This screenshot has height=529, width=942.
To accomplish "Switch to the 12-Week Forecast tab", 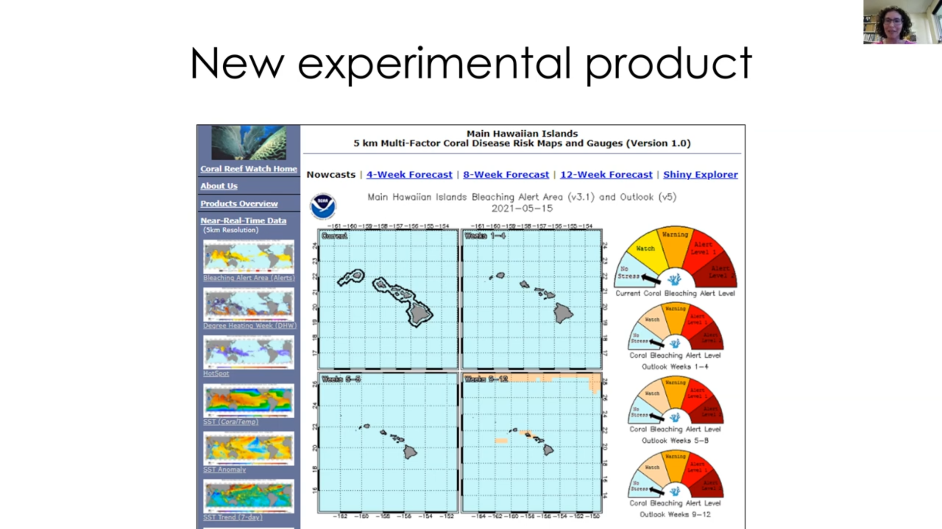I will pyautogui.click(x=606, y=174).
